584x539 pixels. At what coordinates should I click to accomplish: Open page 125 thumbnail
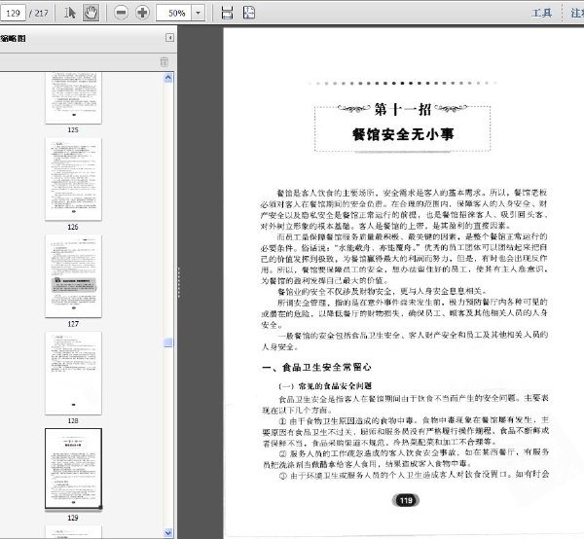pos(73,97)
